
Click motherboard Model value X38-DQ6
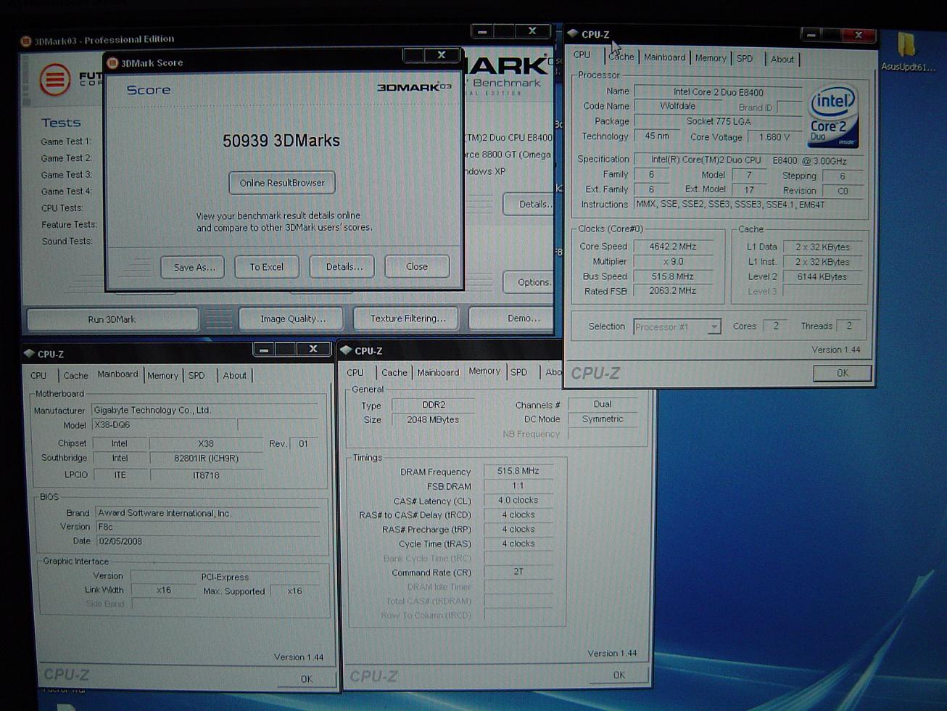click(165, 425)
